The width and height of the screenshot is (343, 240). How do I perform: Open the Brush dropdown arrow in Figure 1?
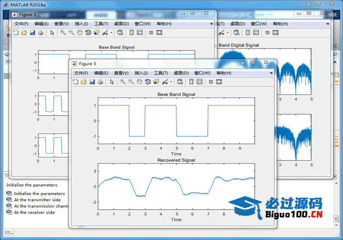click(111, 33)
